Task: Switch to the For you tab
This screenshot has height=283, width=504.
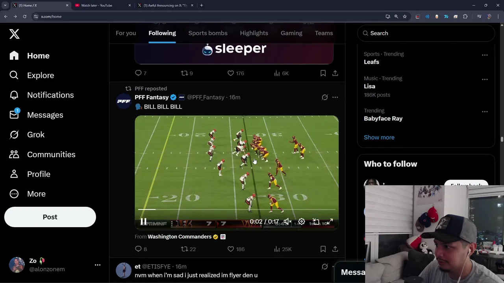Action: [126, 33]
